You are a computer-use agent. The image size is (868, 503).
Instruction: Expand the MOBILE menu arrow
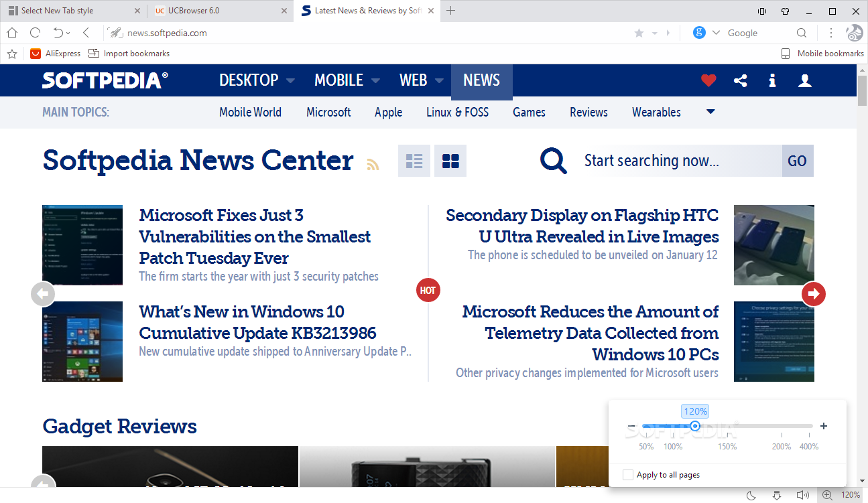375,81
